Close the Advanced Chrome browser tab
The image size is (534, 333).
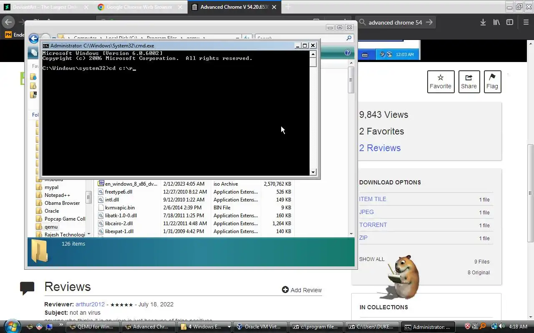point(274,7)
